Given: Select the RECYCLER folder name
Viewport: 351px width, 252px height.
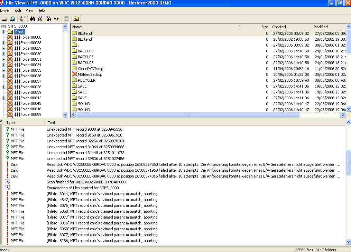Looking at the screenshot, I should (x=87, y=80).
